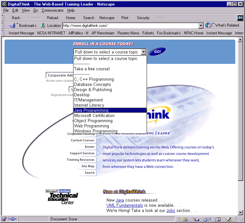This screenshot has width=245, height=223.
Task: Collapse the navigation toolbar handle
Action: click(x=3, y=18)
